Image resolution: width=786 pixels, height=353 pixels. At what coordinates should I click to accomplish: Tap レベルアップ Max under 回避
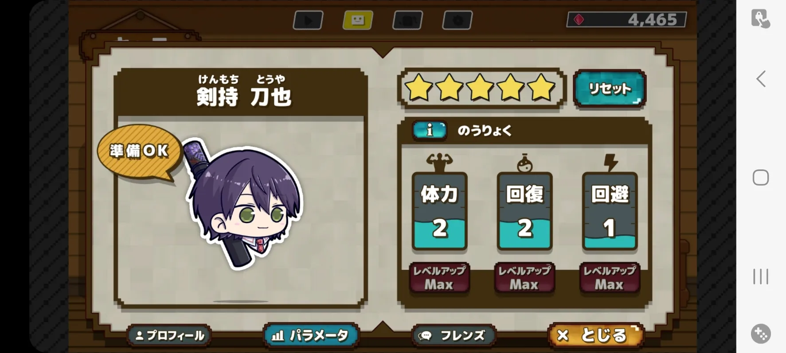(610, 278)
